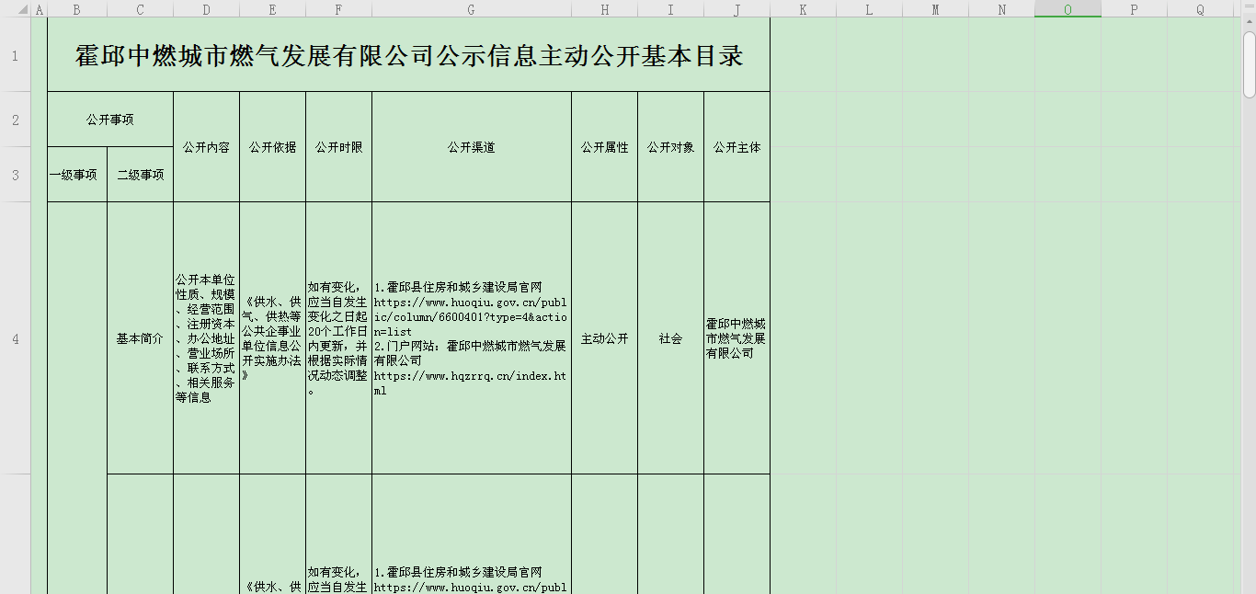
Task: Click the row 4 cell with website URLs
Action: point(471,338)
